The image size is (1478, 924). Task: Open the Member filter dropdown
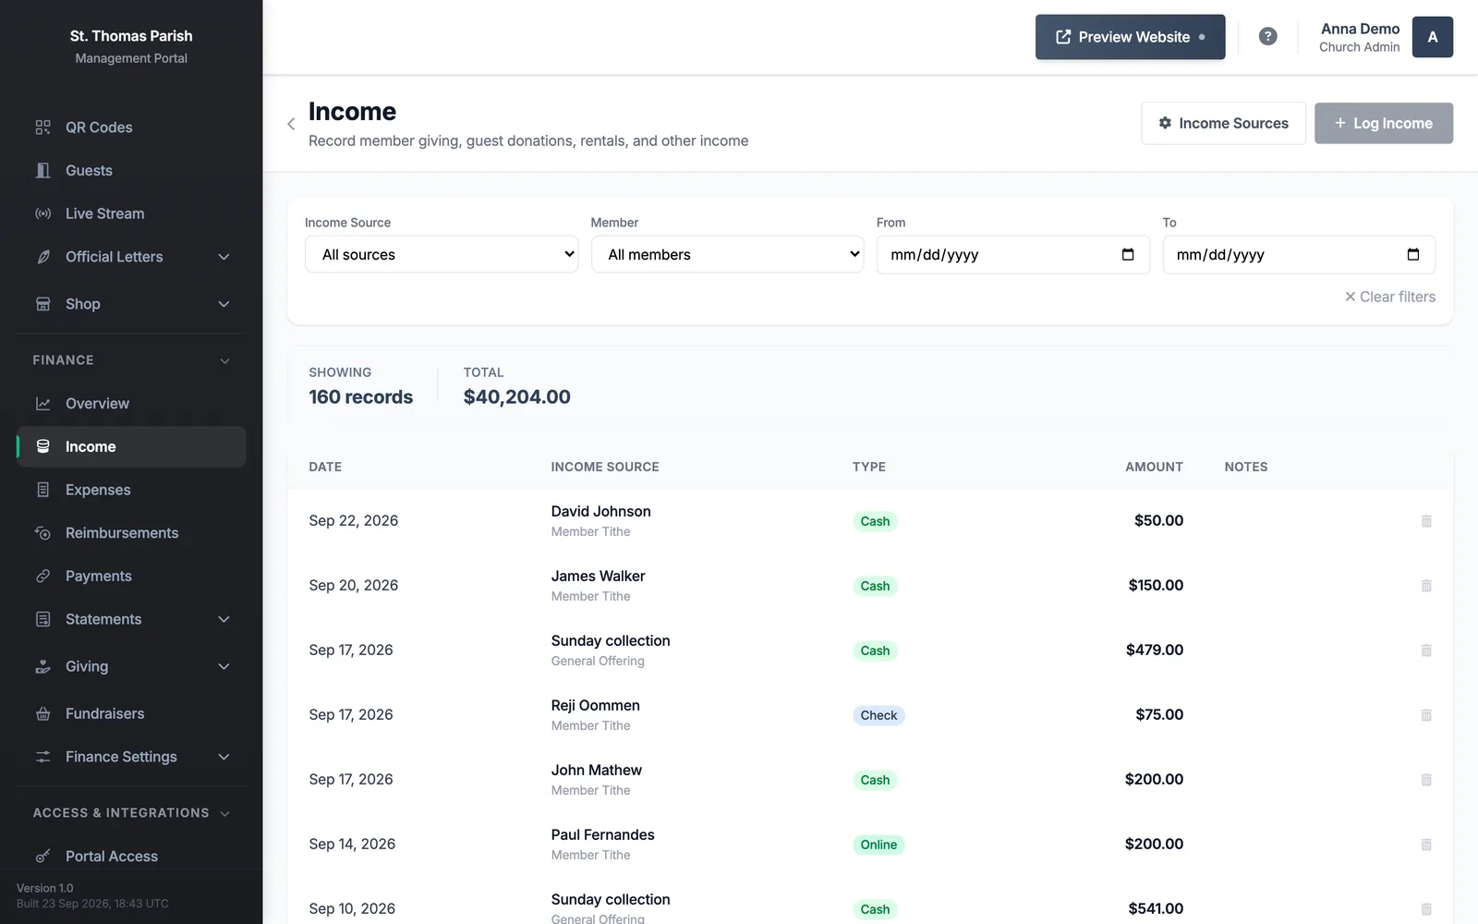point(728,254)
